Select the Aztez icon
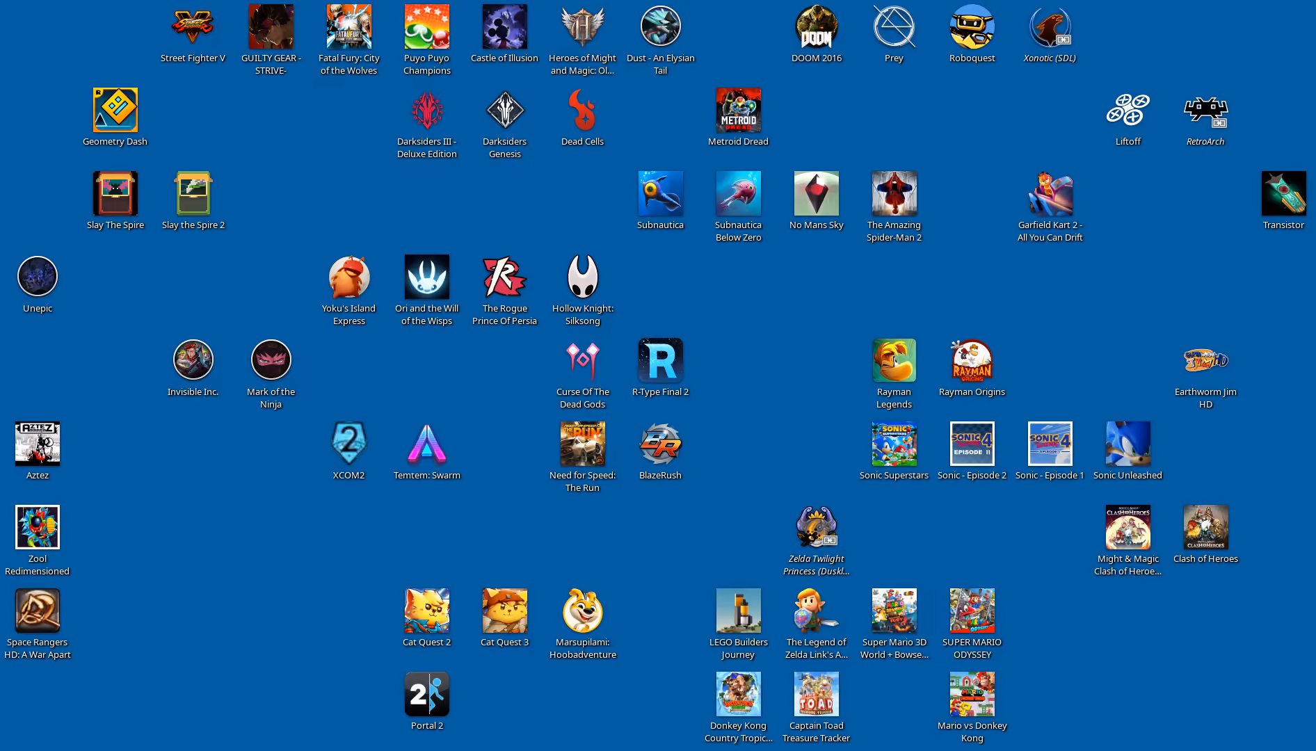Image resolution: width=1316 pixels, height=751 pixels. click(37, 444)
